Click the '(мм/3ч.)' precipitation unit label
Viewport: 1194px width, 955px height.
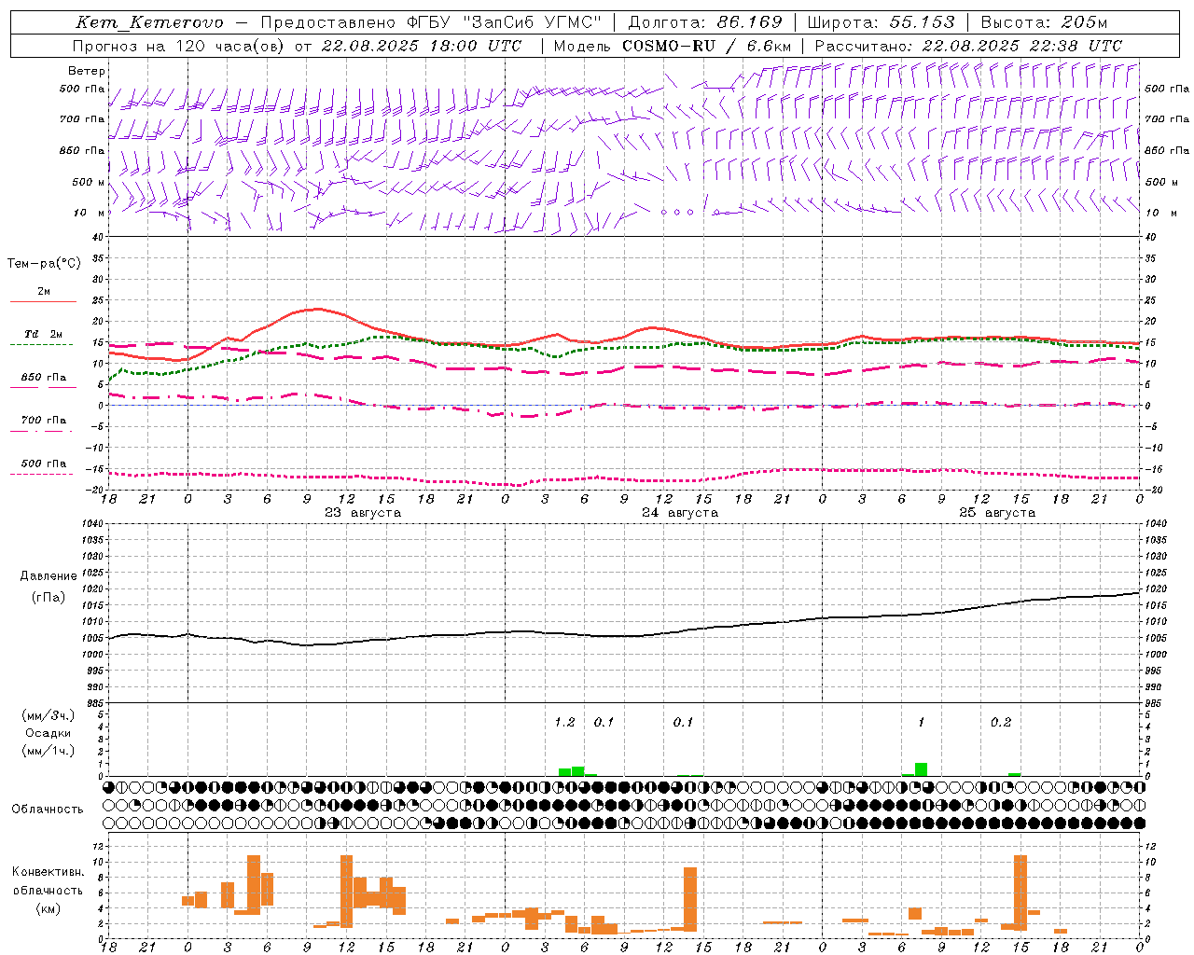coord(49,715)
